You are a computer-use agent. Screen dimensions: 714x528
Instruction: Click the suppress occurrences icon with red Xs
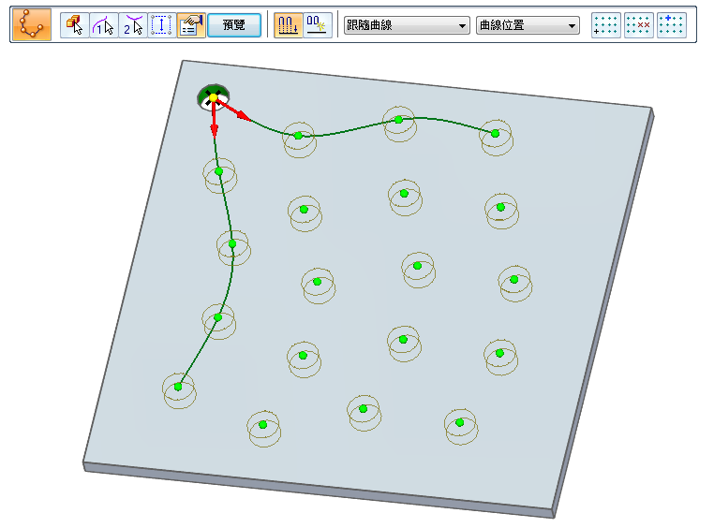639,25
